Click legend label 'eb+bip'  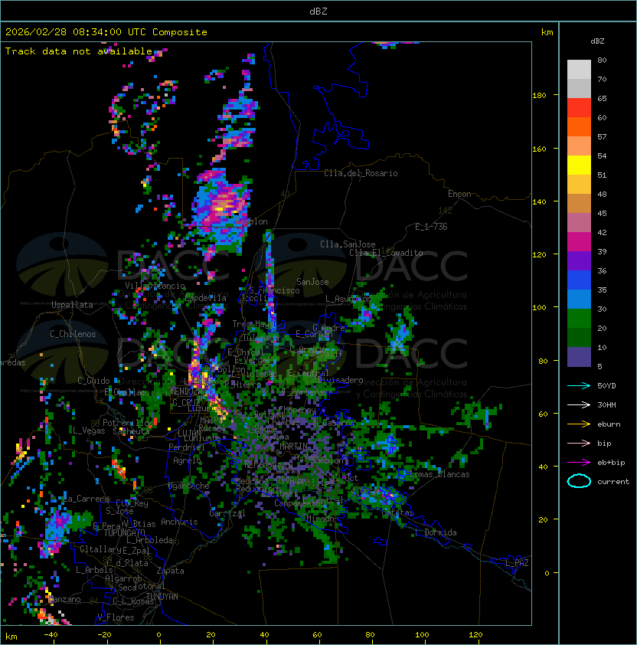611,463
